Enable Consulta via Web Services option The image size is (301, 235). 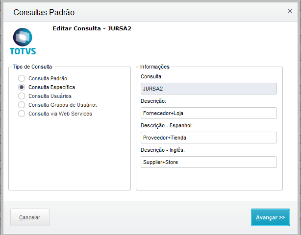click(22, 114)
